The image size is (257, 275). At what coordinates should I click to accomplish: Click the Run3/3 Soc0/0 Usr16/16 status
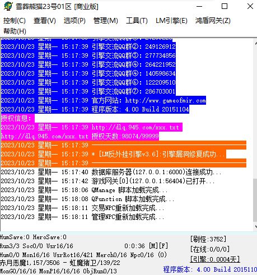[x=36, y=246]
